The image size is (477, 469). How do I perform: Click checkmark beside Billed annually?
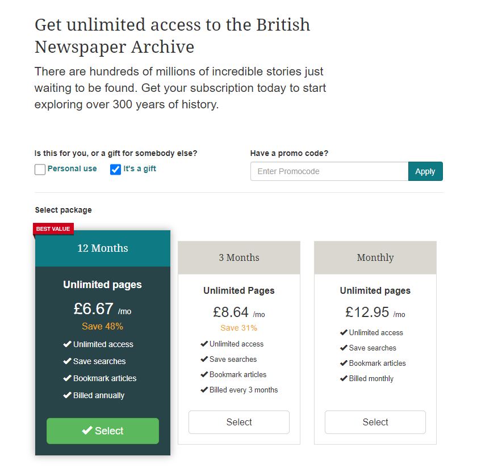67,395
